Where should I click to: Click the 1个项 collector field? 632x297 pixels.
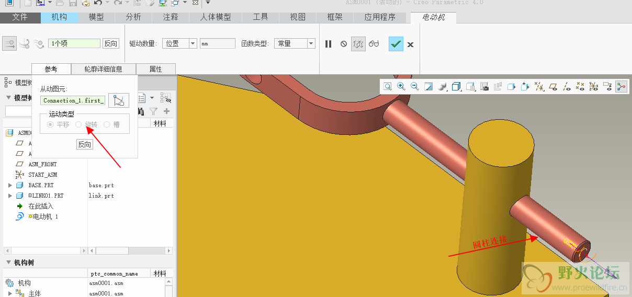[74, 43]
